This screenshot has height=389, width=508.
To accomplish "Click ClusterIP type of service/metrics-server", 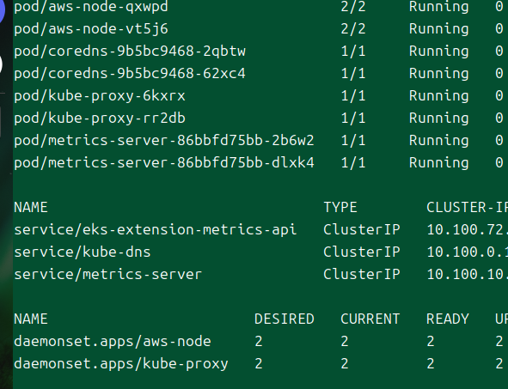I will tap(362, 275).
